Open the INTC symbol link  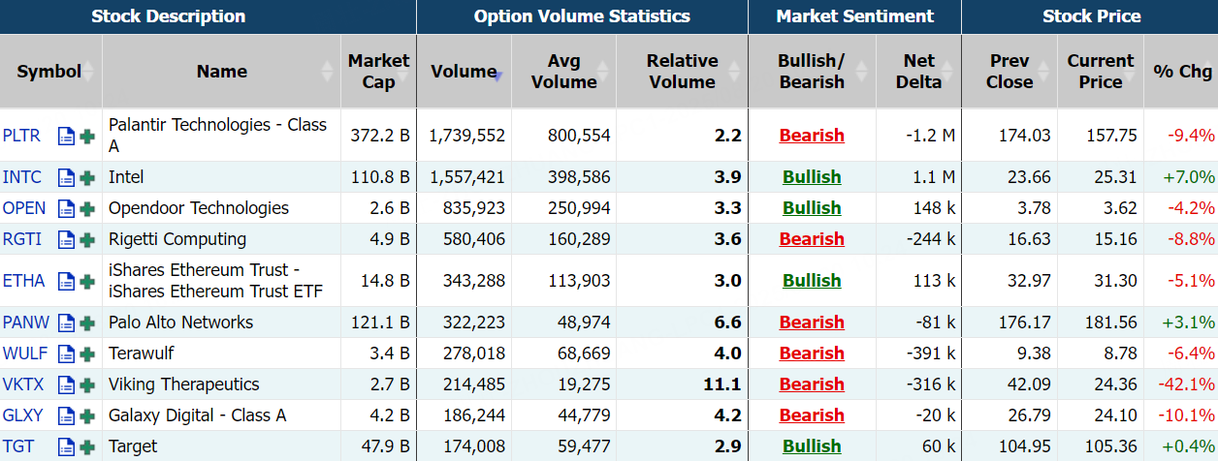[x=22, y=177]
